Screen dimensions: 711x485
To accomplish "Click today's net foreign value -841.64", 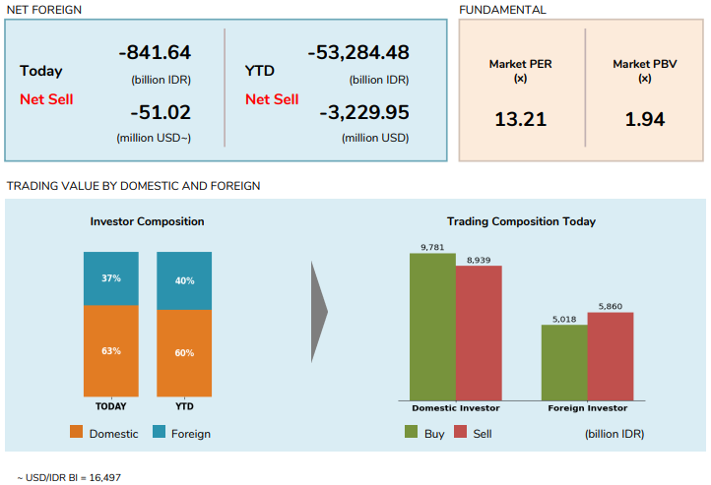I will (155, 52).
